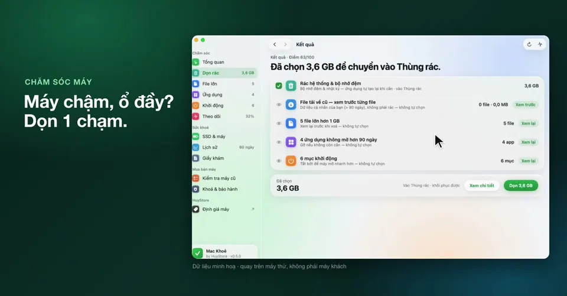Click Xem chi tiết button

click(x=482, y=186)
